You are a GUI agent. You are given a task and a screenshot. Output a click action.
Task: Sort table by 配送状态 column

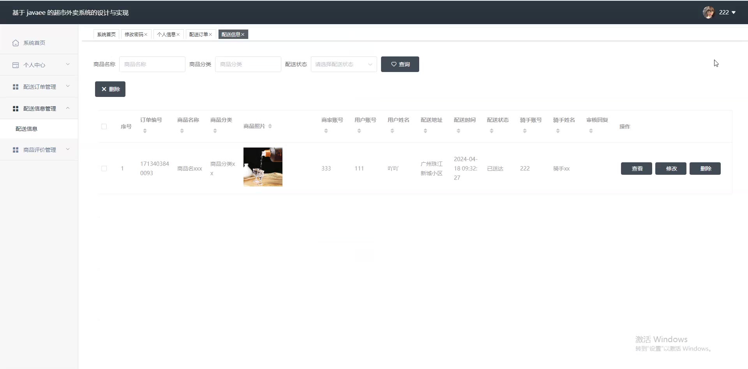(x=492, y=131)
